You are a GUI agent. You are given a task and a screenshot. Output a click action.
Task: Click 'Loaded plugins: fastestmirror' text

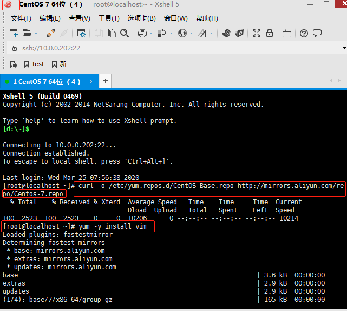click(57, 235)
